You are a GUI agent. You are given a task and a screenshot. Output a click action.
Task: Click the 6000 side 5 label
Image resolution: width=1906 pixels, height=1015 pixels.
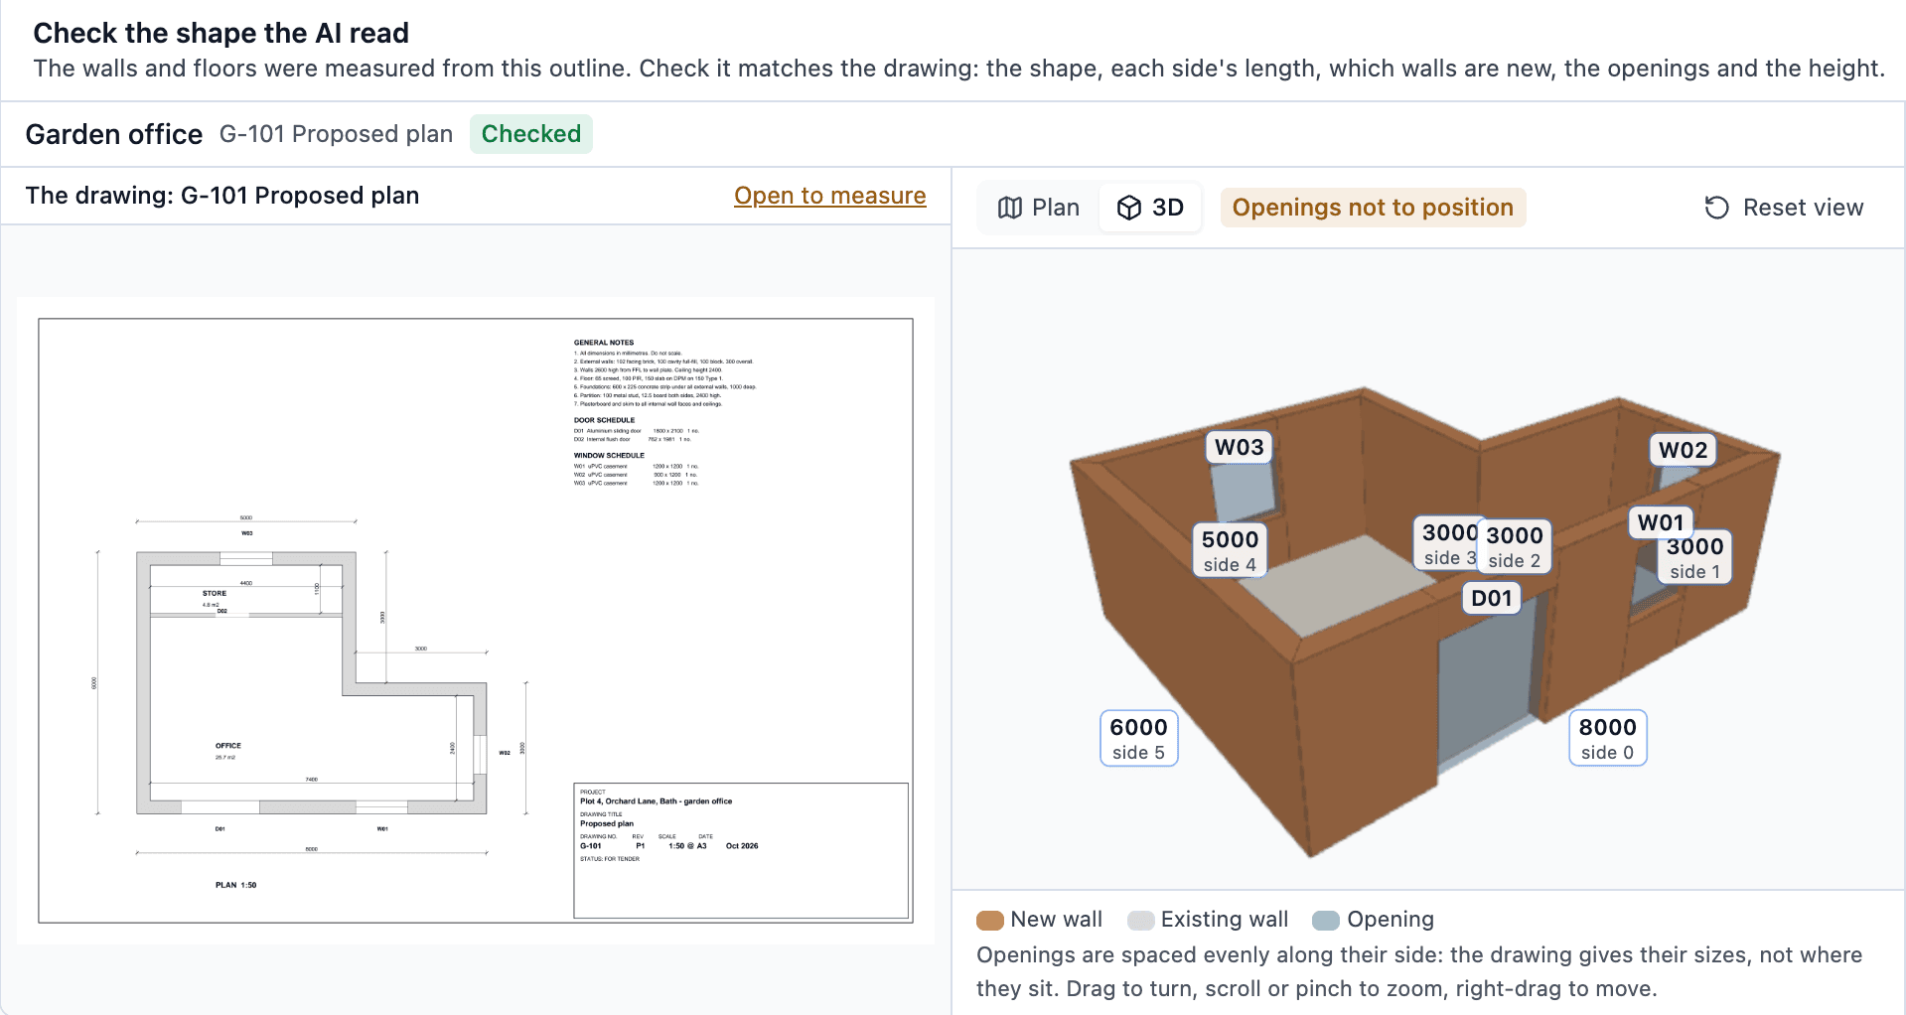click(x=1138, y=738)
